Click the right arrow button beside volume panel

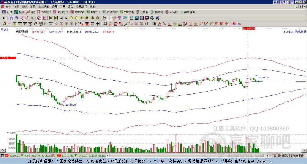(x=304, y=150)
